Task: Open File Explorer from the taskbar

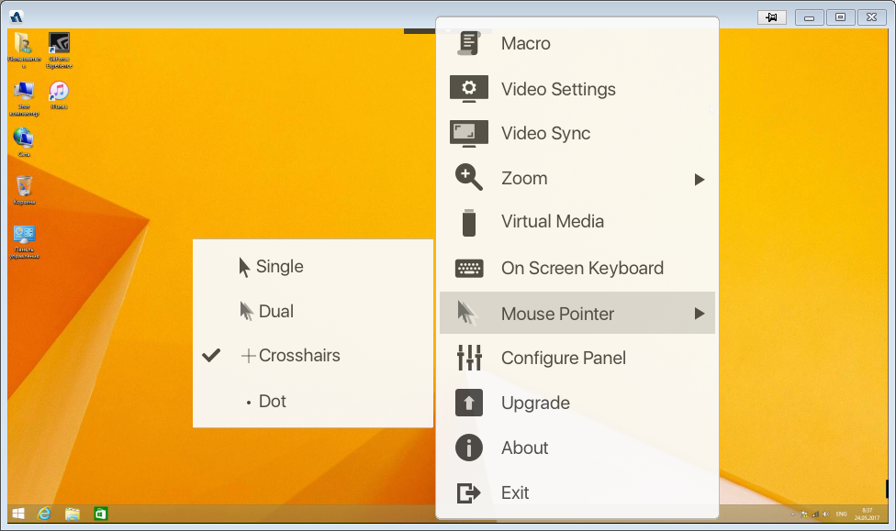Action: click(72, 514)
